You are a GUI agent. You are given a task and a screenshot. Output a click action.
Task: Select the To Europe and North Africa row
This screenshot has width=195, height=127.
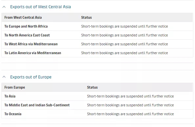click(x=97, y=26)
